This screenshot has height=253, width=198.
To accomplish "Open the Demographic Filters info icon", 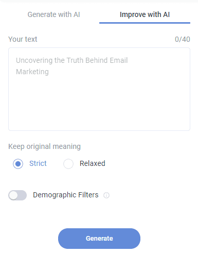I will 106,195.
